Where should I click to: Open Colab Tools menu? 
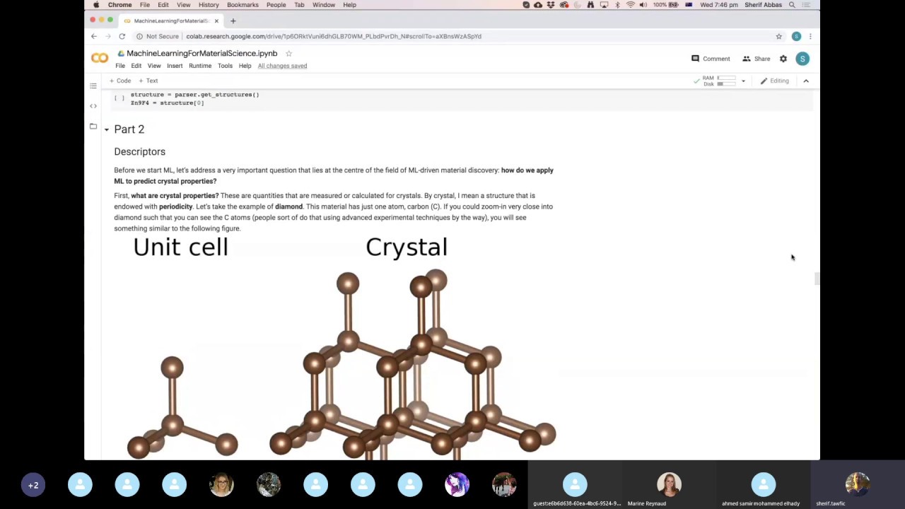(225, 66)
